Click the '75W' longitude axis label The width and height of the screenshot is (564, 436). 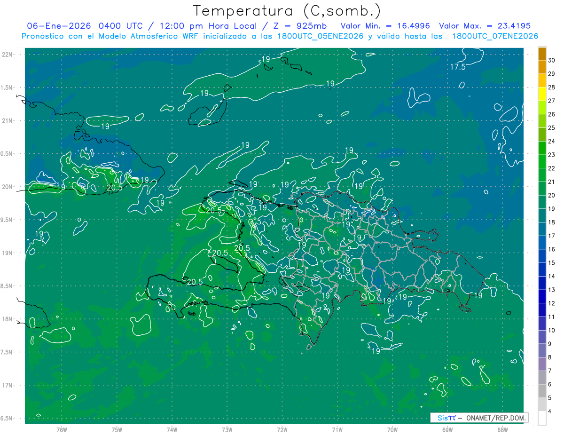point(117,429)
